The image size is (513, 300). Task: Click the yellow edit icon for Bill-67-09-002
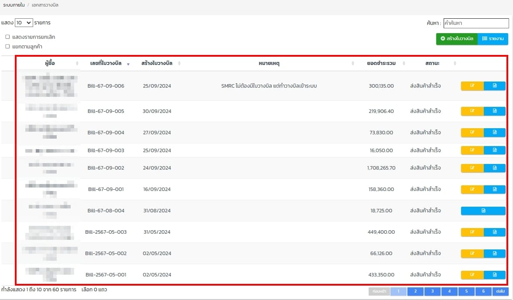pos(472,168)
